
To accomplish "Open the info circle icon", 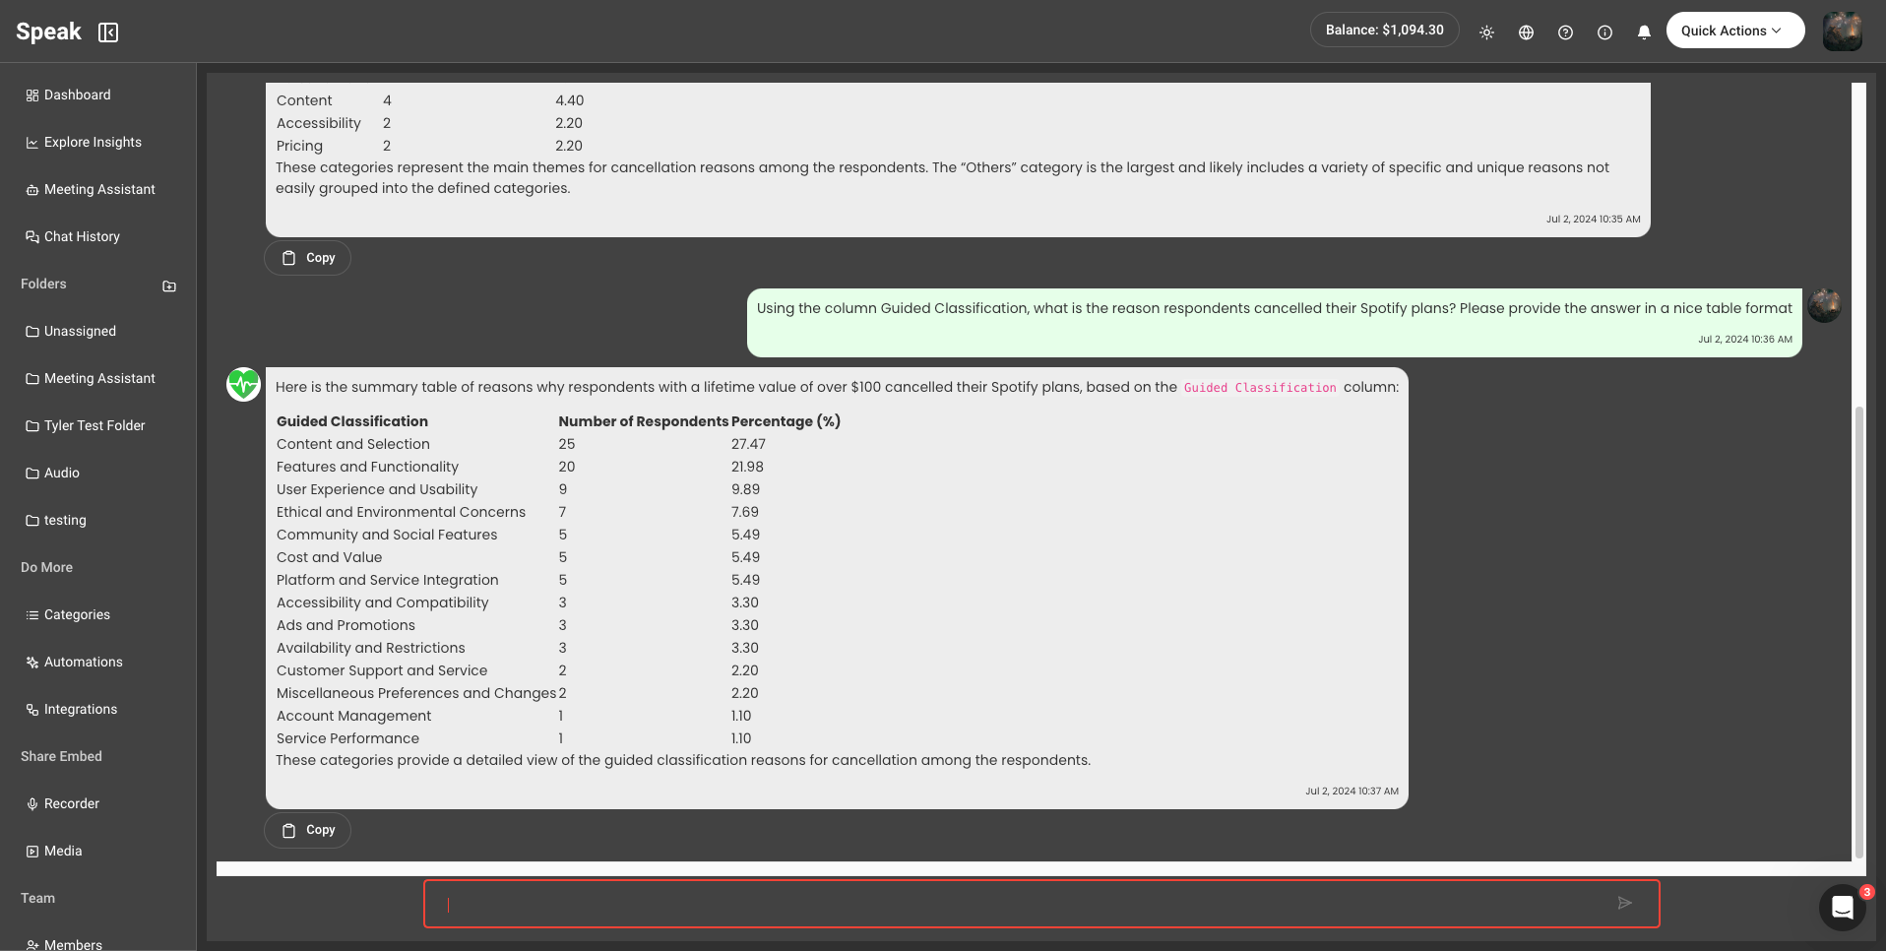I will (x=1604, y=32).
